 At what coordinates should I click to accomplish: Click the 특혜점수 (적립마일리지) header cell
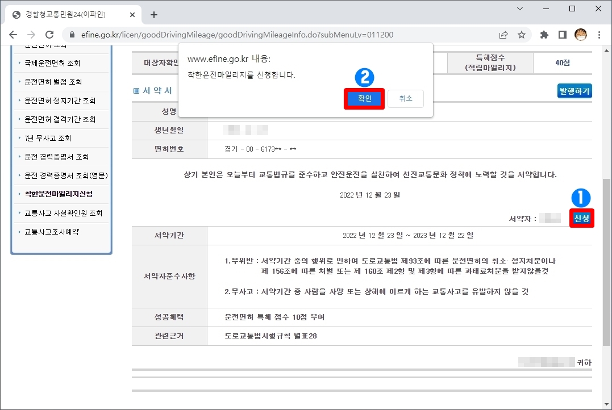(490, 62)
